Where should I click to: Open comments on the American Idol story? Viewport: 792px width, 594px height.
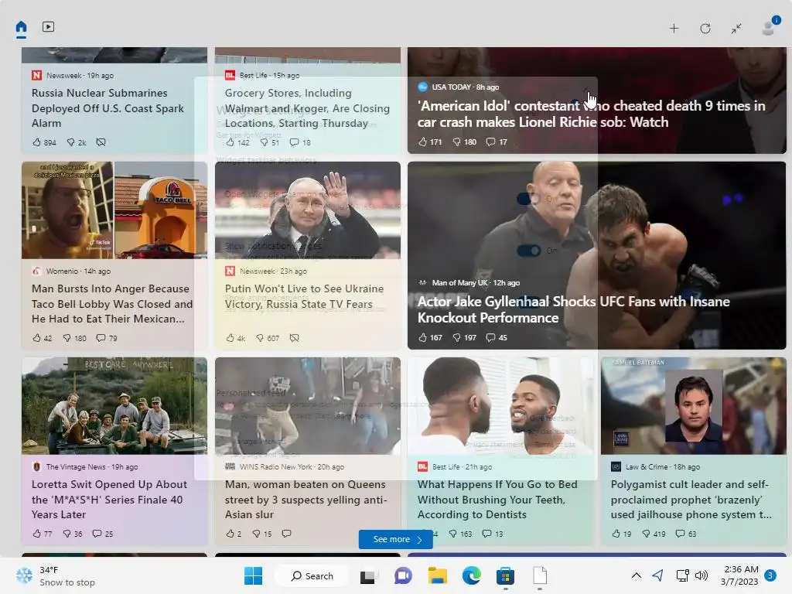[x=497, y=142]
